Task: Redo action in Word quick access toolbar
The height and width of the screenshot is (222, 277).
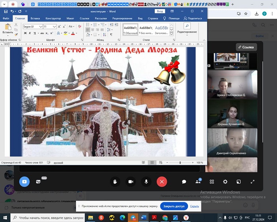Action: (x=20, y=11)
